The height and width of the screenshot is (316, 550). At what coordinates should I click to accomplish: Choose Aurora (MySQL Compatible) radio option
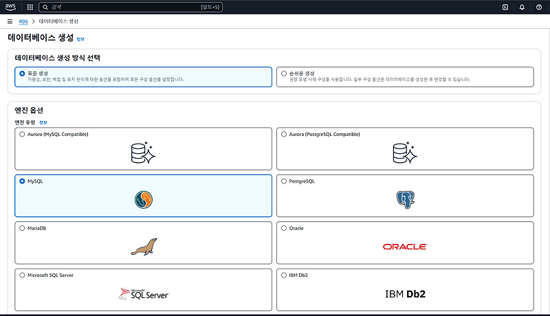click(22, 134)
